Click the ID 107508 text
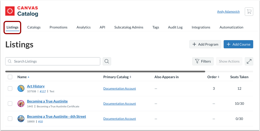This screenshot has height=131, width=260. 32,91
